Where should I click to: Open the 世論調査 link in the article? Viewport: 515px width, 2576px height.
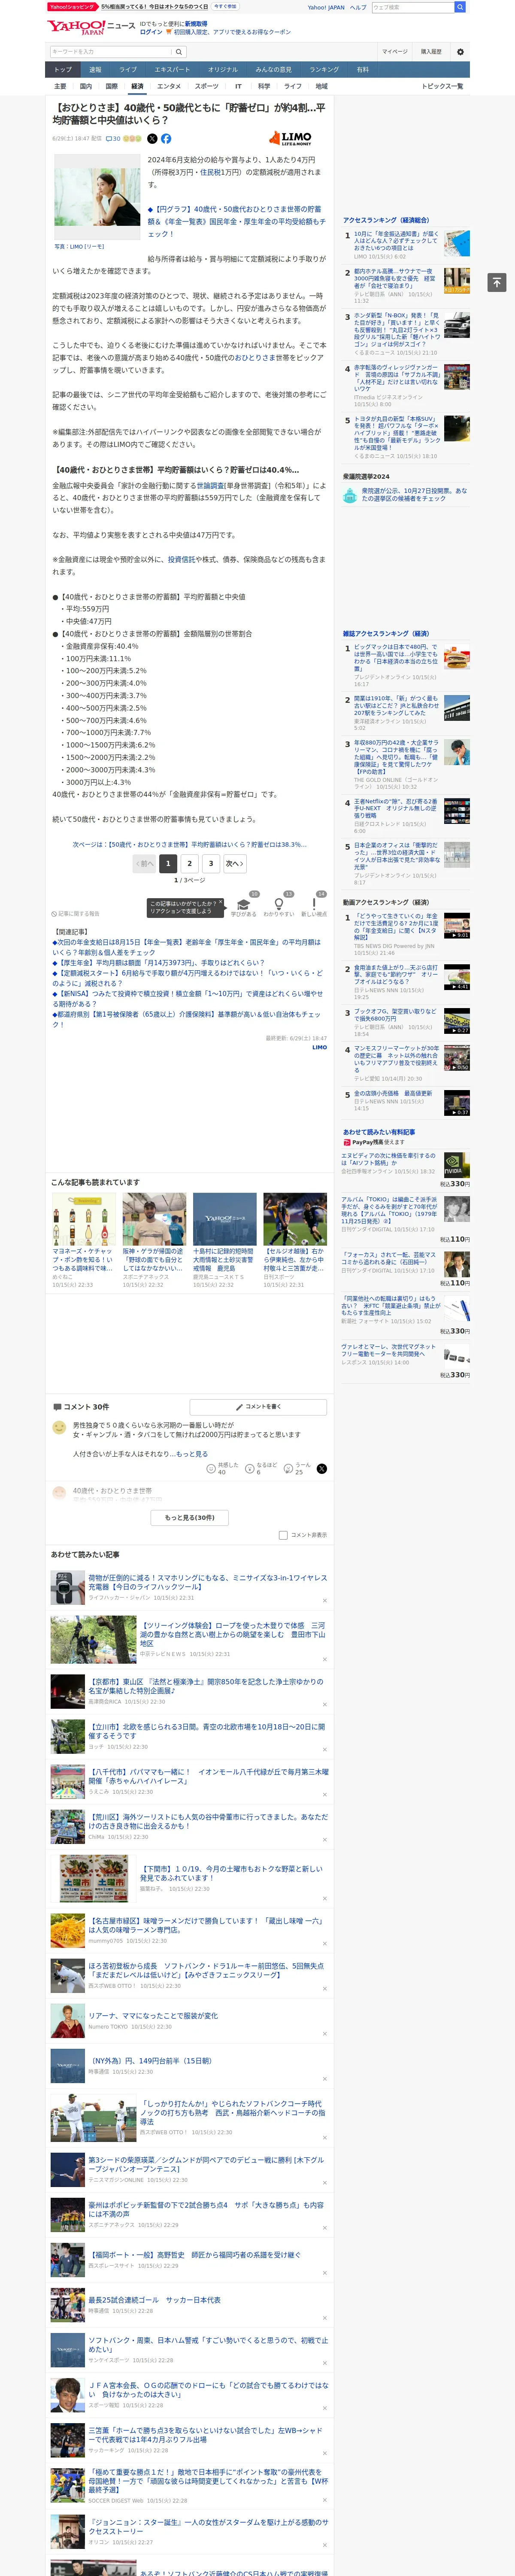tap(210, 485)
